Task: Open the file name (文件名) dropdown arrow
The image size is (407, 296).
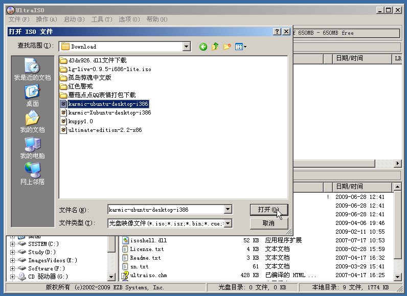Action: [x=228, y=210]
